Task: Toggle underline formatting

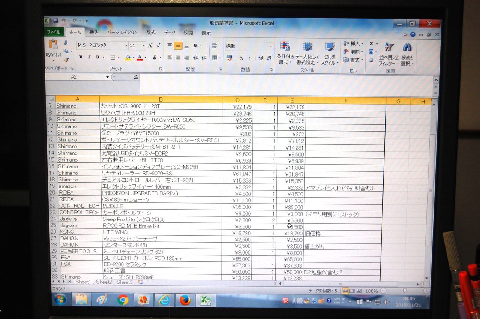Action: (x=97, y=57)
